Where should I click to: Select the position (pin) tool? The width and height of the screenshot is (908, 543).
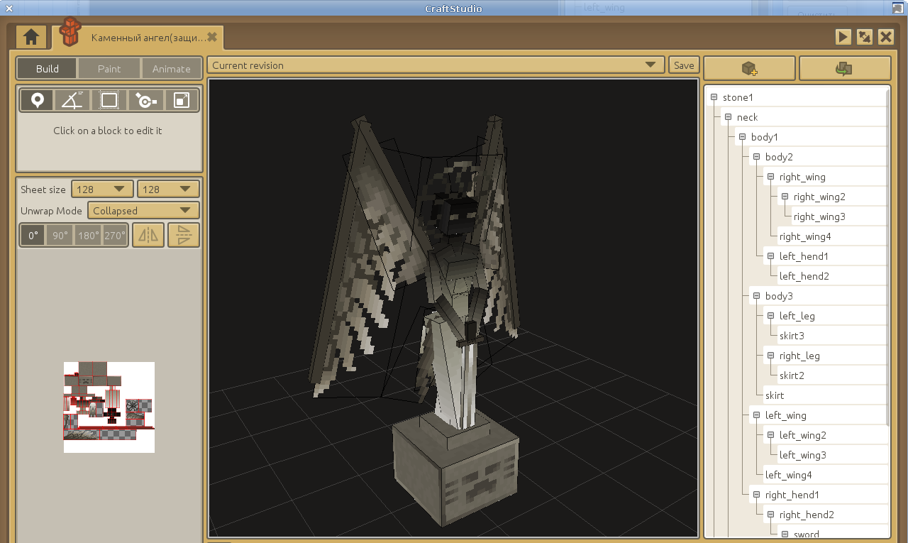37,100
